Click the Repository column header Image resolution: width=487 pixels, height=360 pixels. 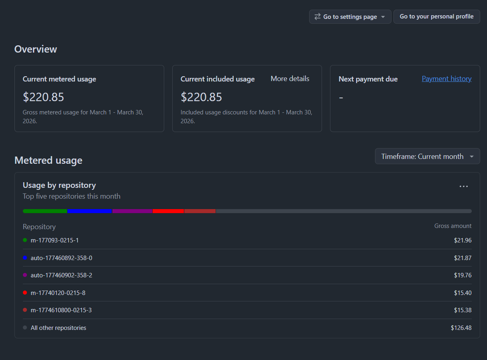[x=39, y=227]
